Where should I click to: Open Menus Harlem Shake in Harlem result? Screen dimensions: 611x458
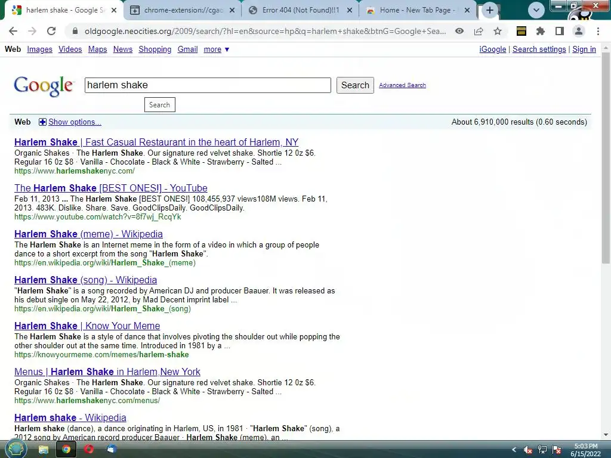pos(107,372)
